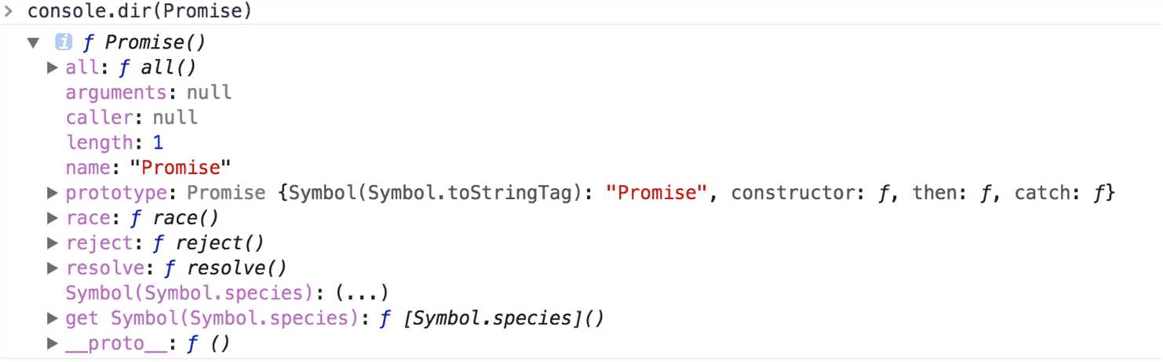Select the arguments: null property row

click(149, 92)
